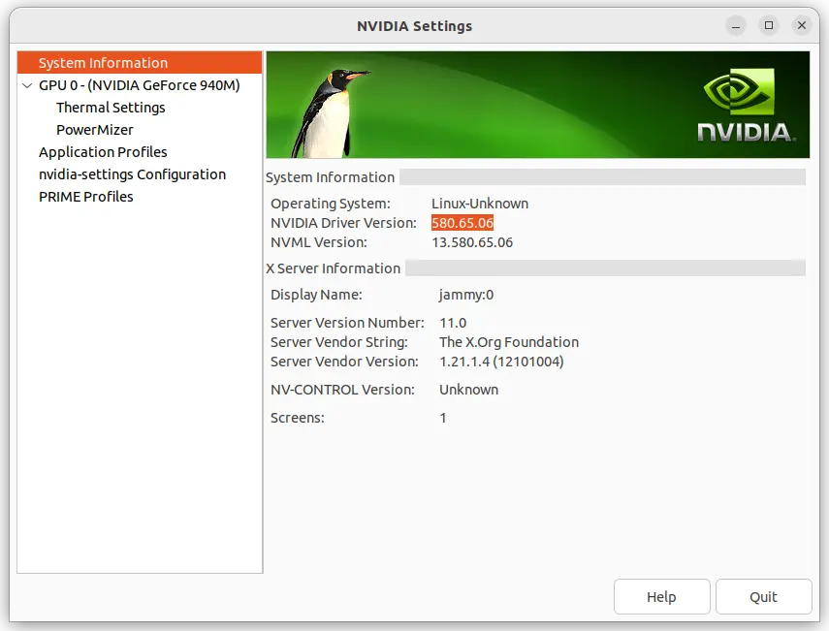The width and height of the screenshot is (829, 631).
Task: Click the NVML Version label
Action: tap(319, 242)
